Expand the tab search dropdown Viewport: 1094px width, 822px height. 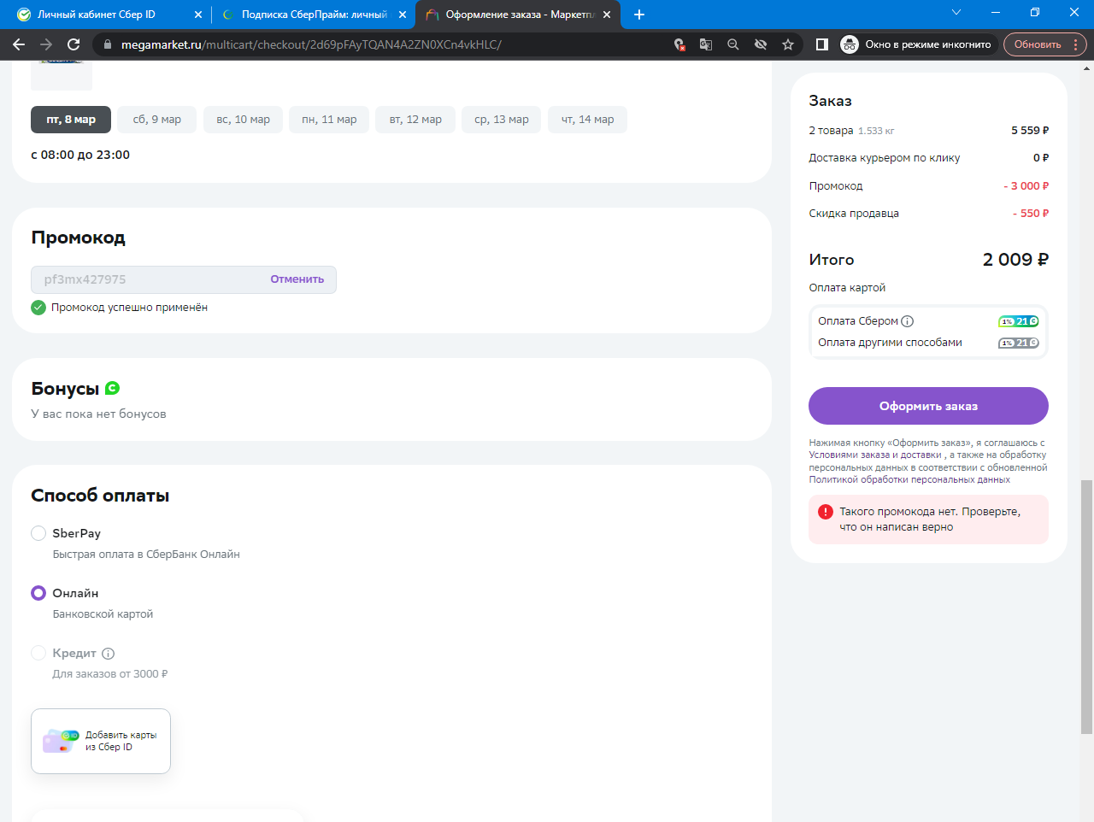click(956, 13)
